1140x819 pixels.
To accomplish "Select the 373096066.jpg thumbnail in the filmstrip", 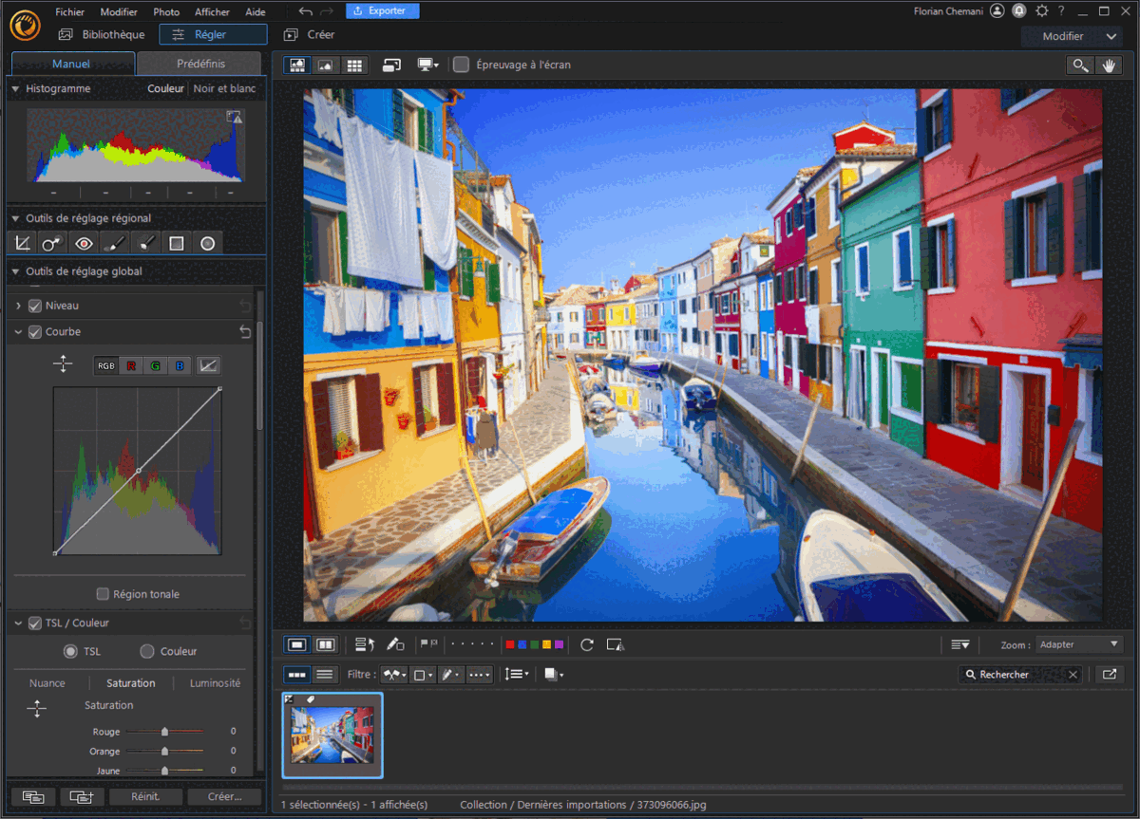I will [332, 735].
